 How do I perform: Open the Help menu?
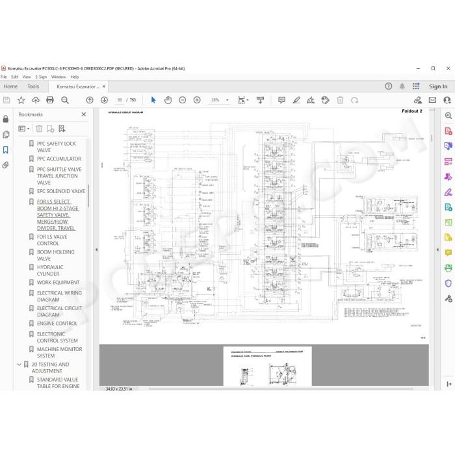tap(75, 77)
